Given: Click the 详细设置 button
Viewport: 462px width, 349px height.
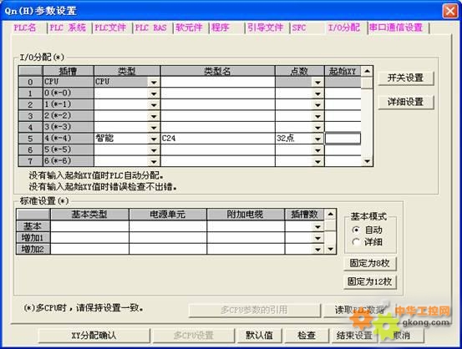Looking at the screenshot, I should pyautogui.click(x=406, y=102).
